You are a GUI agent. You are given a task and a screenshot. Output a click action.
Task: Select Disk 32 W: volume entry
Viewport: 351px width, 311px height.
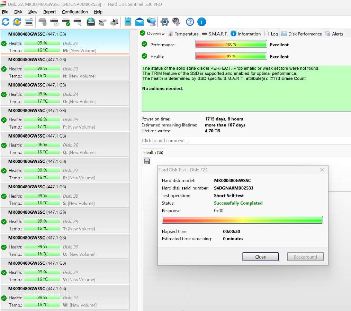click(65, 297)
